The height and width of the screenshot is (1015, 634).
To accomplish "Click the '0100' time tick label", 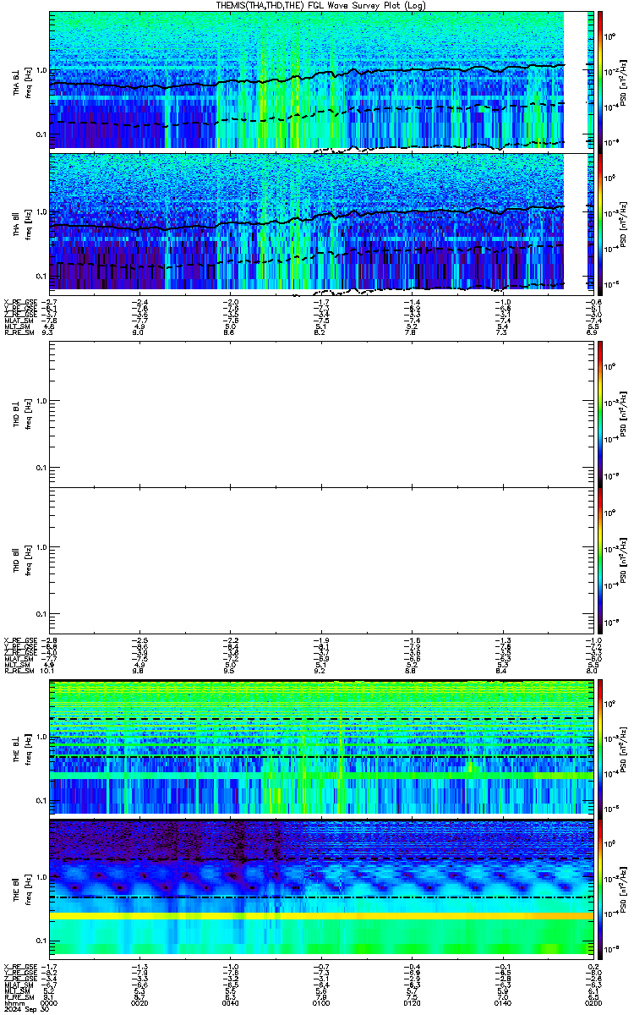I will (x=320, y=1002).
